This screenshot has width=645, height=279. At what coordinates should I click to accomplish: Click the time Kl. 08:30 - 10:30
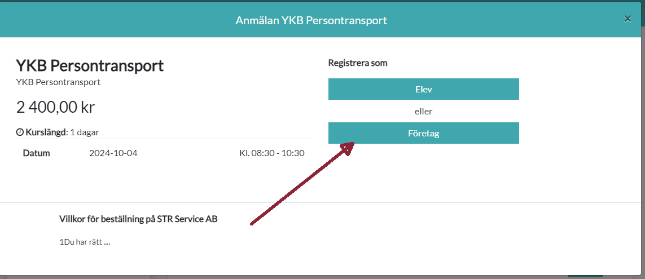272,153
